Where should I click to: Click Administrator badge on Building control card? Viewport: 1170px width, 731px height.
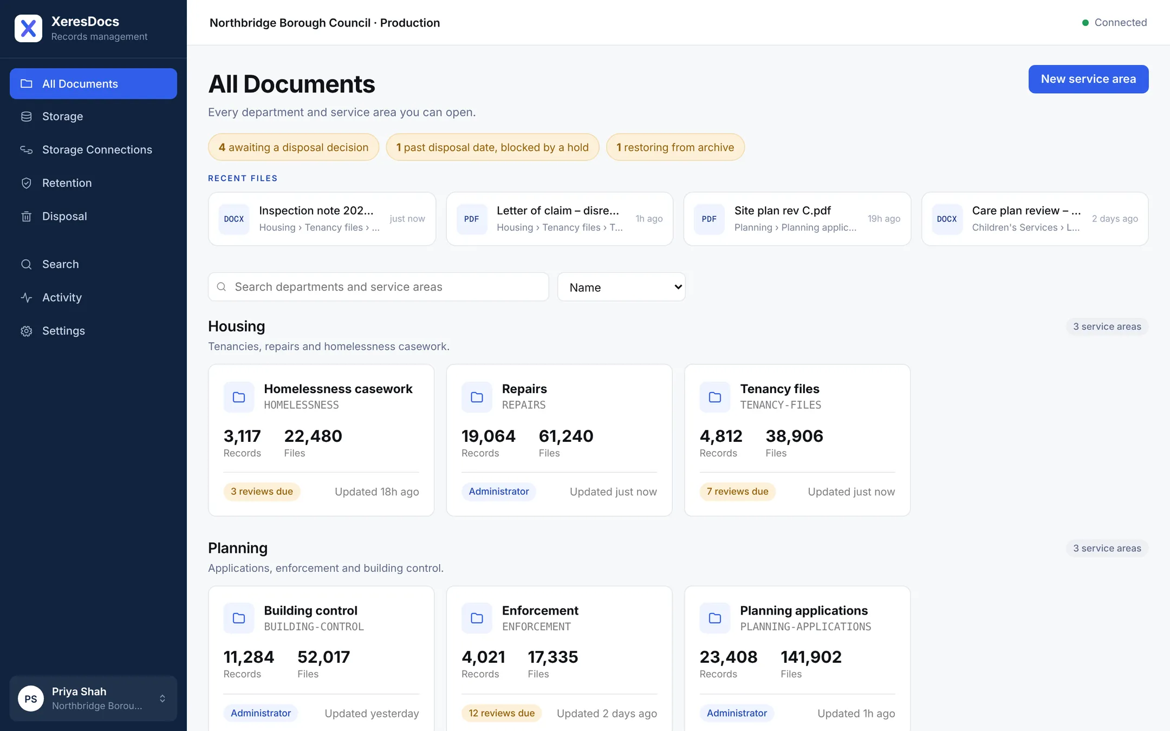click(261, 713)
